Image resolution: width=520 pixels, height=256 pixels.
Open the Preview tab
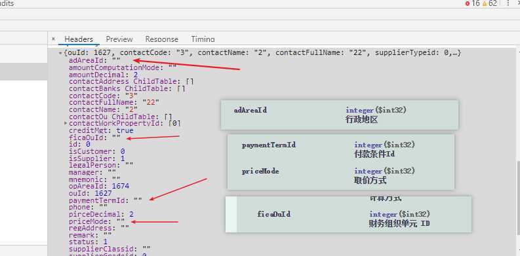[119, 39]
